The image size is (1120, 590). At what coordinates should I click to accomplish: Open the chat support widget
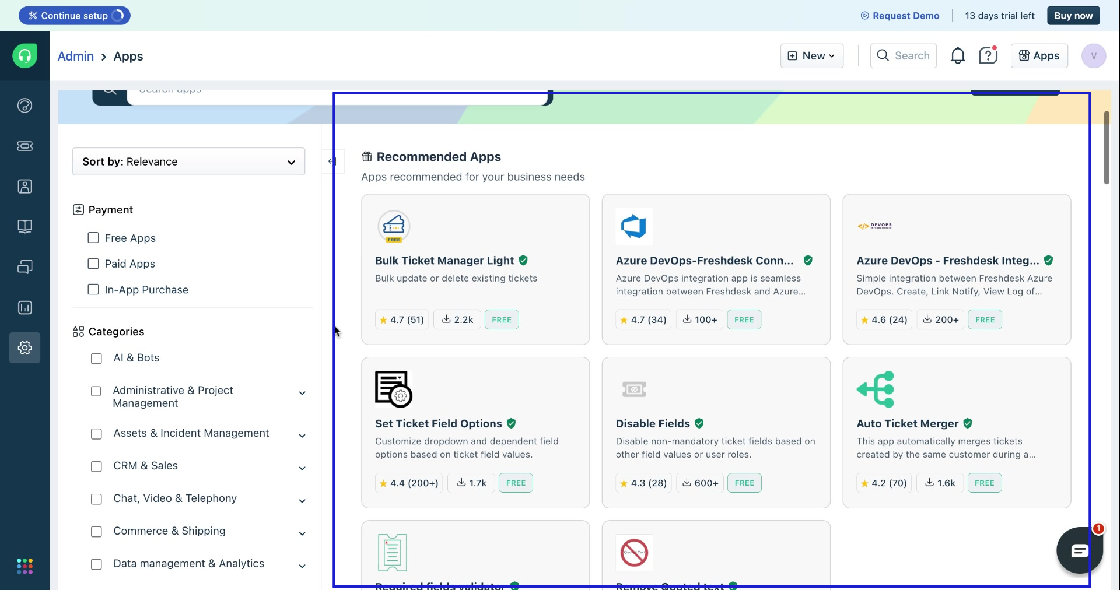point(1080,550)
